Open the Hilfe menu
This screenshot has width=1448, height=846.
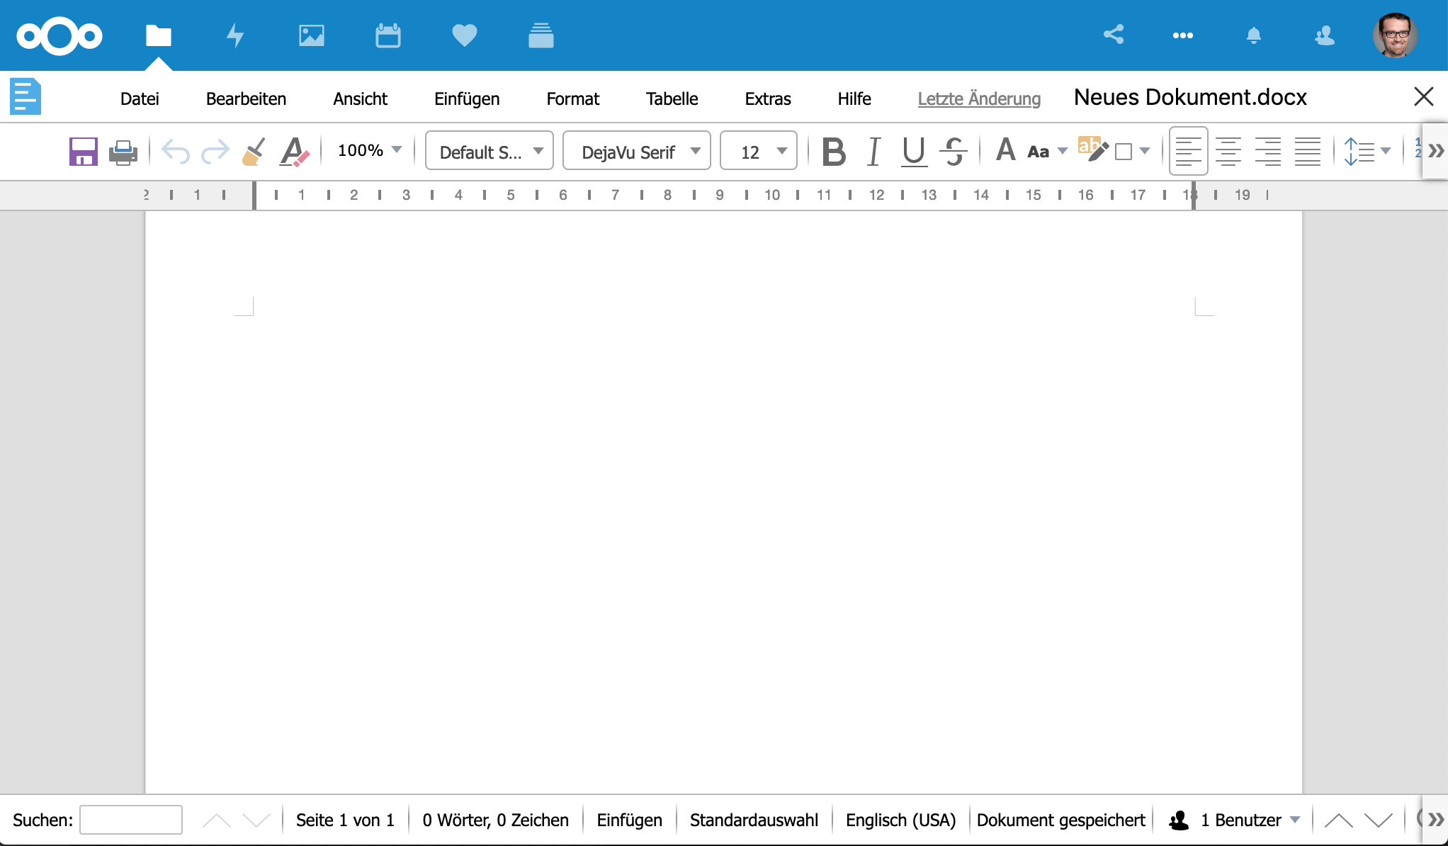point(854,99)
